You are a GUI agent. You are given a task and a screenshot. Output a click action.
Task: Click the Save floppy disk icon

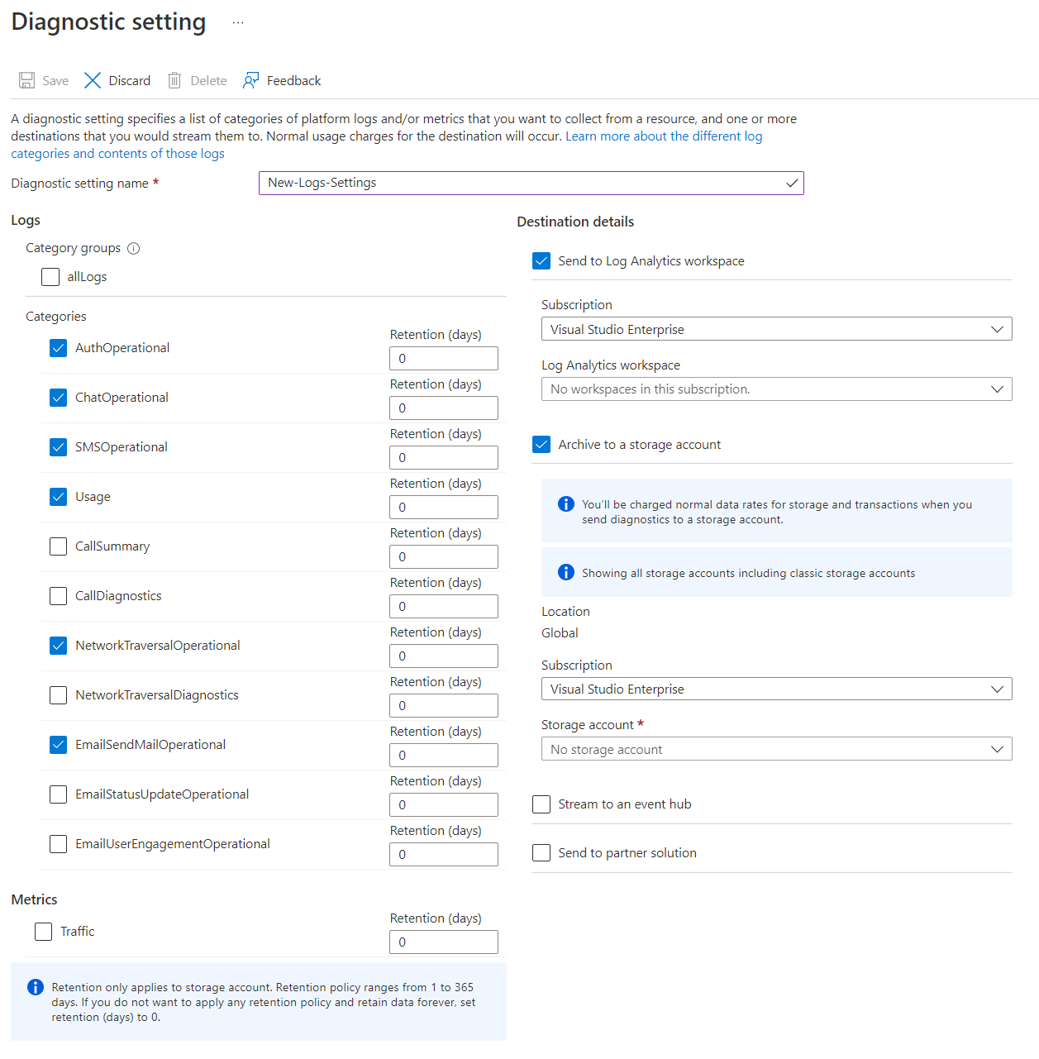[x=27, y=80]
